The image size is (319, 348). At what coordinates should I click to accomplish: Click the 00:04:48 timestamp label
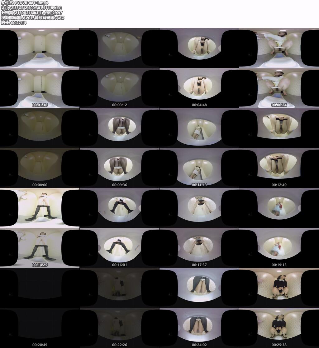coord(199,105)
